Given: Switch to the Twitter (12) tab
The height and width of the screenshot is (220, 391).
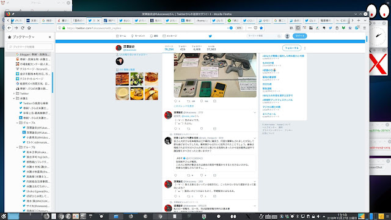Looking at the screenshot, I should (x=248, y=20).
